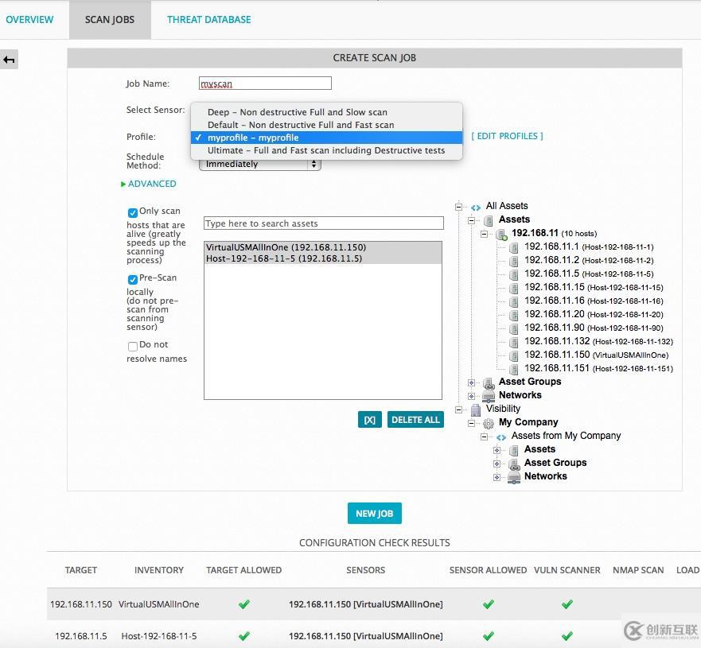Select Host-192-168-11-5 in the target list
The width and height of the screenshot is (701, 648).
click(323, 258)
